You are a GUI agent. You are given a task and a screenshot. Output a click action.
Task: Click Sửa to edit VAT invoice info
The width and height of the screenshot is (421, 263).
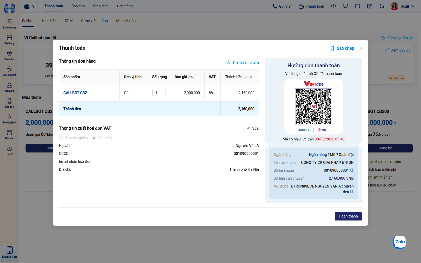253,128
